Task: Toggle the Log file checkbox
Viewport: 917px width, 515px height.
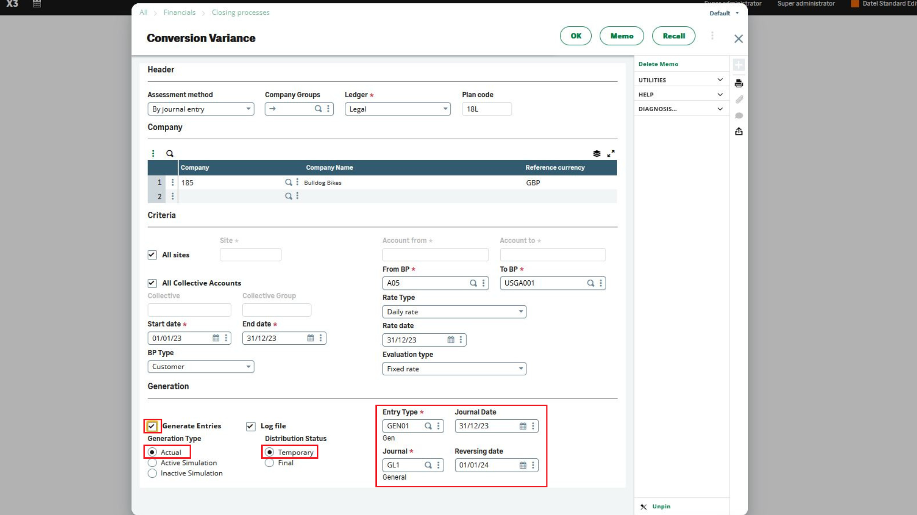Action: tap(251, 426)
